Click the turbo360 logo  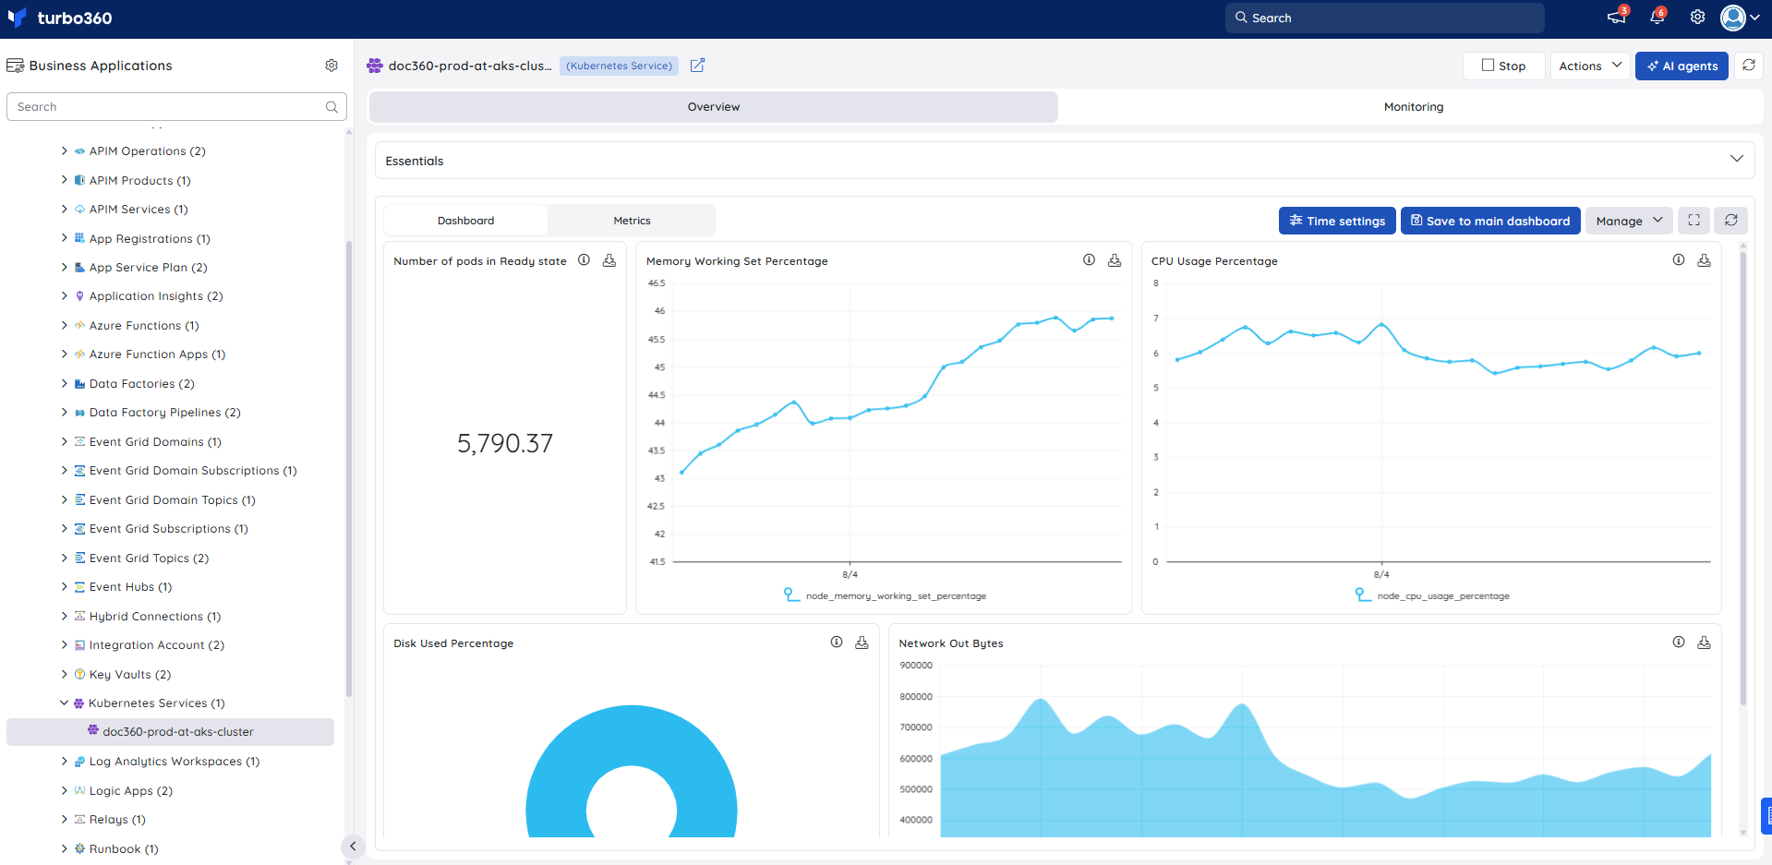point(60,18)
